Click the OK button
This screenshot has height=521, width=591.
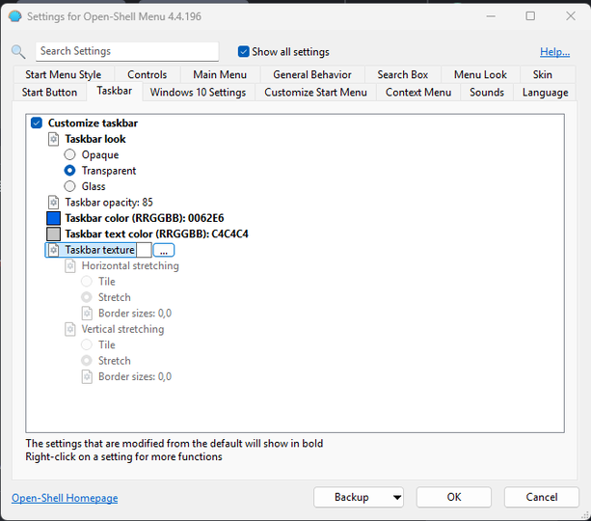(454, 497)
